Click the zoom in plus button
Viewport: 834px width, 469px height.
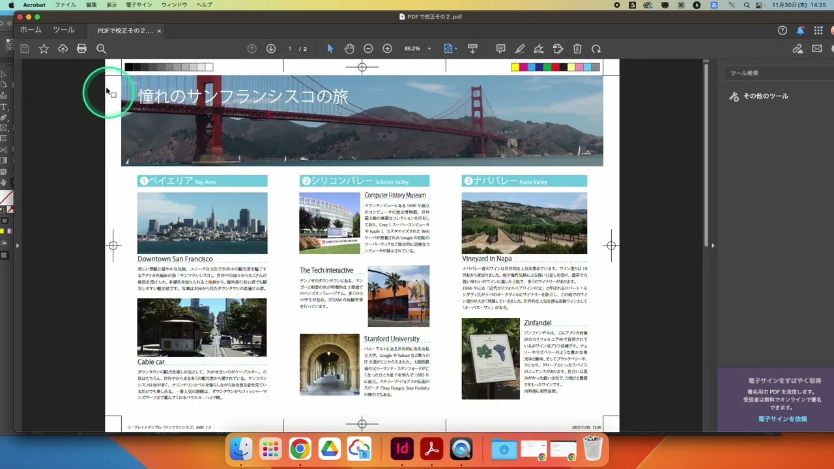click(387, 49)
